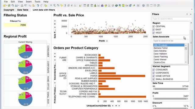
Task: Uncheck the CENTRAL region checkbox
Action: (x=154, y=26)
